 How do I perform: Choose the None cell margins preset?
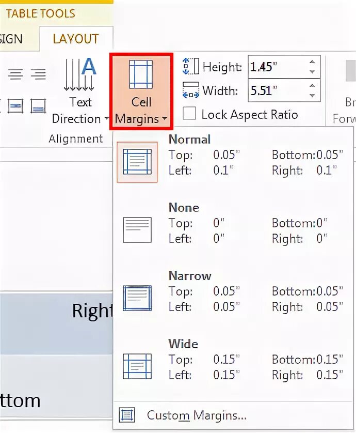click(137, 230)
